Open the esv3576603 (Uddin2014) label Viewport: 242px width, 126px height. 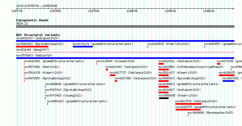point(34,55)
